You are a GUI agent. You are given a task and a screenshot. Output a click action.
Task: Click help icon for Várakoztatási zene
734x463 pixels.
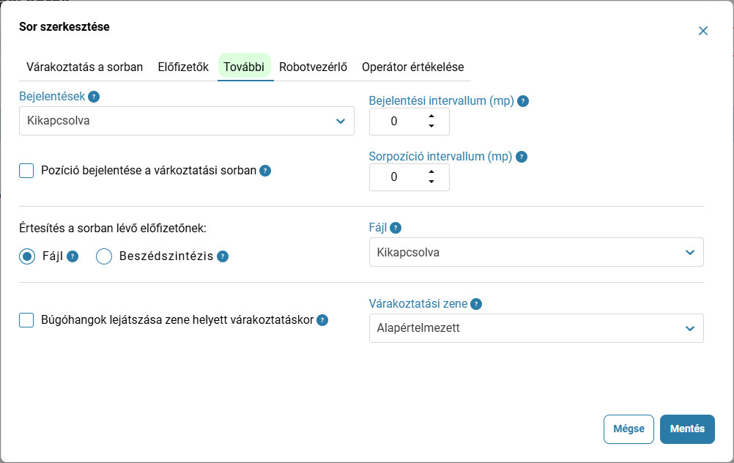[476, 304]
